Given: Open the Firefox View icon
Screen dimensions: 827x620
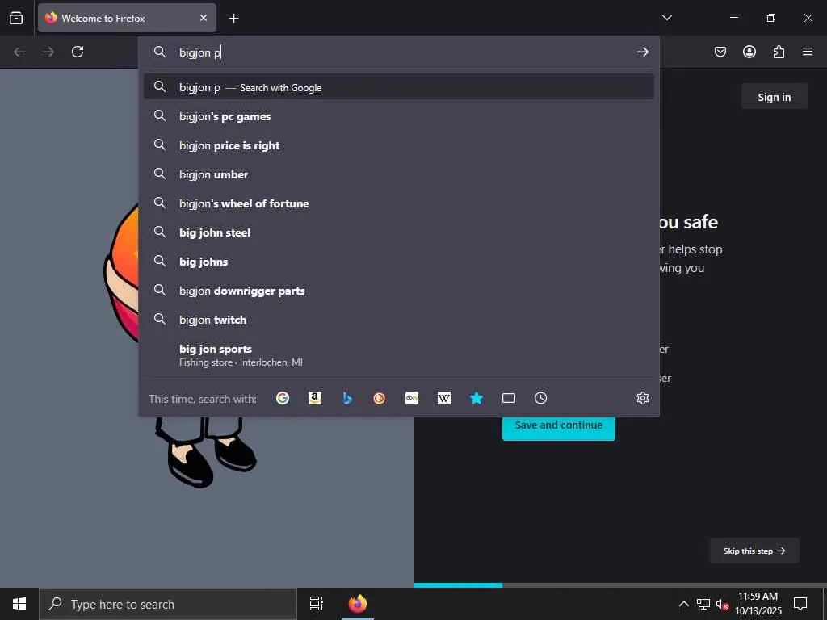Looking at the screenshot, I should pyautogui.click(x=16, y=18).
